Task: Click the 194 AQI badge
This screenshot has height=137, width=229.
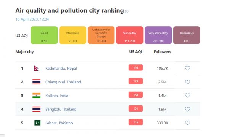Action: click(135, 68)
